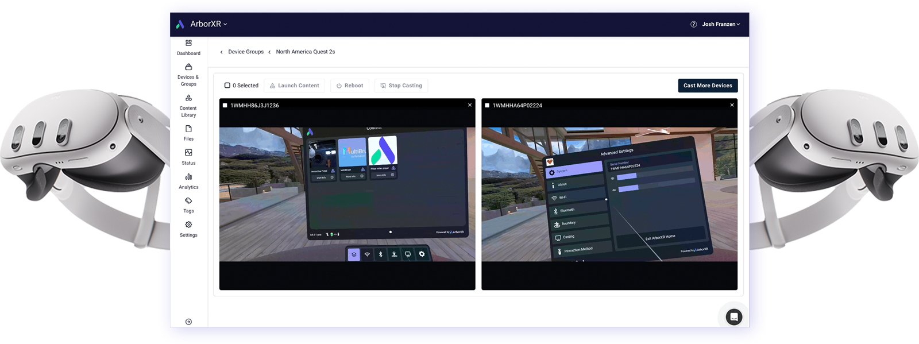Screen dimensions: 919x344
Task: Select the checkbox for device 1WMHH86J3J1236
Action: 225,106
